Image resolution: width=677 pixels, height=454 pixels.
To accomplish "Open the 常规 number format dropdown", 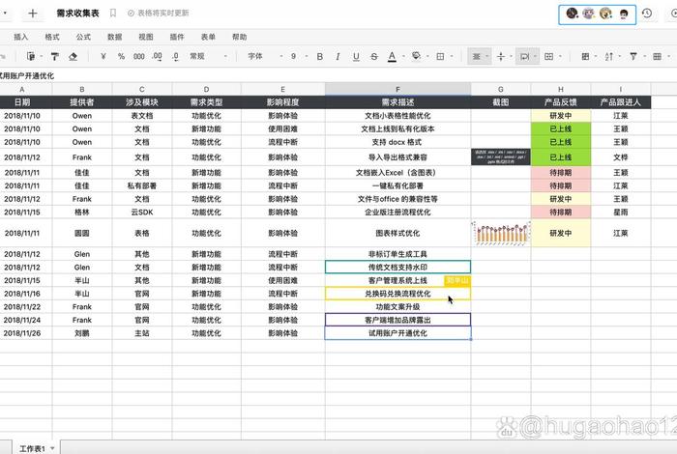I will pos(209,56).
